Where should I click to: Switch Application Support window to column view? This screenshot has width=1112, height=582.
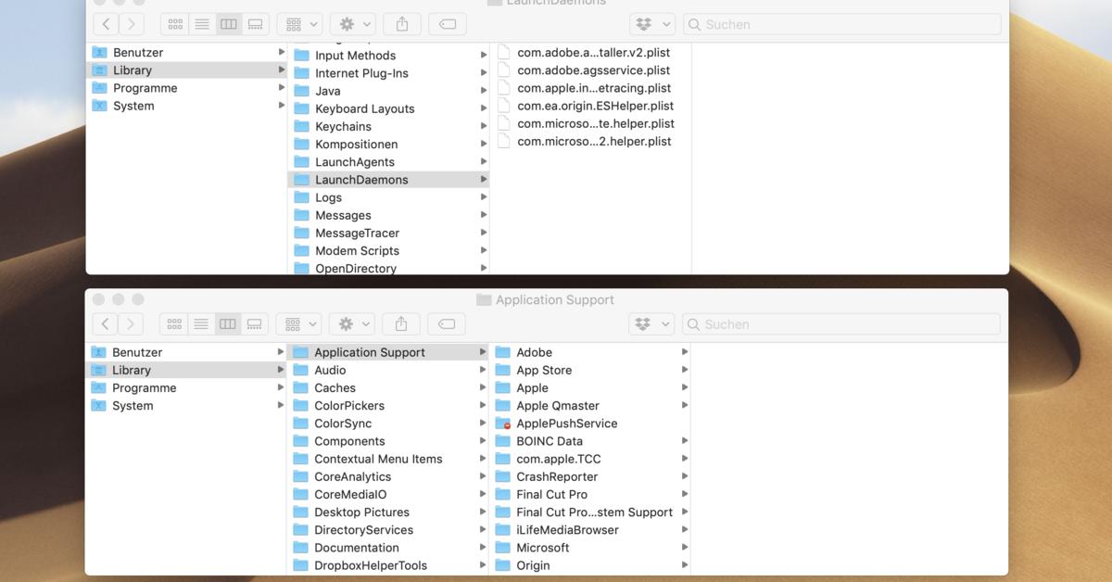point(227,324)
